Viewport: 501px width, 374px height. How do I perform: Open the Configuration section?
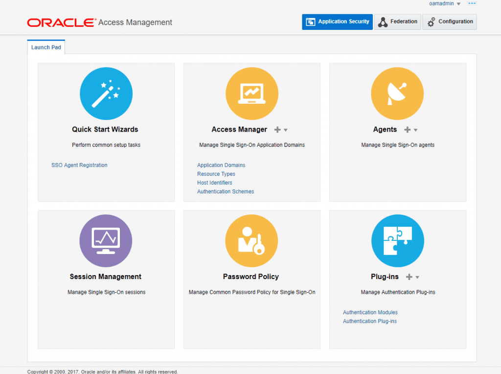[x=450, y=22]
